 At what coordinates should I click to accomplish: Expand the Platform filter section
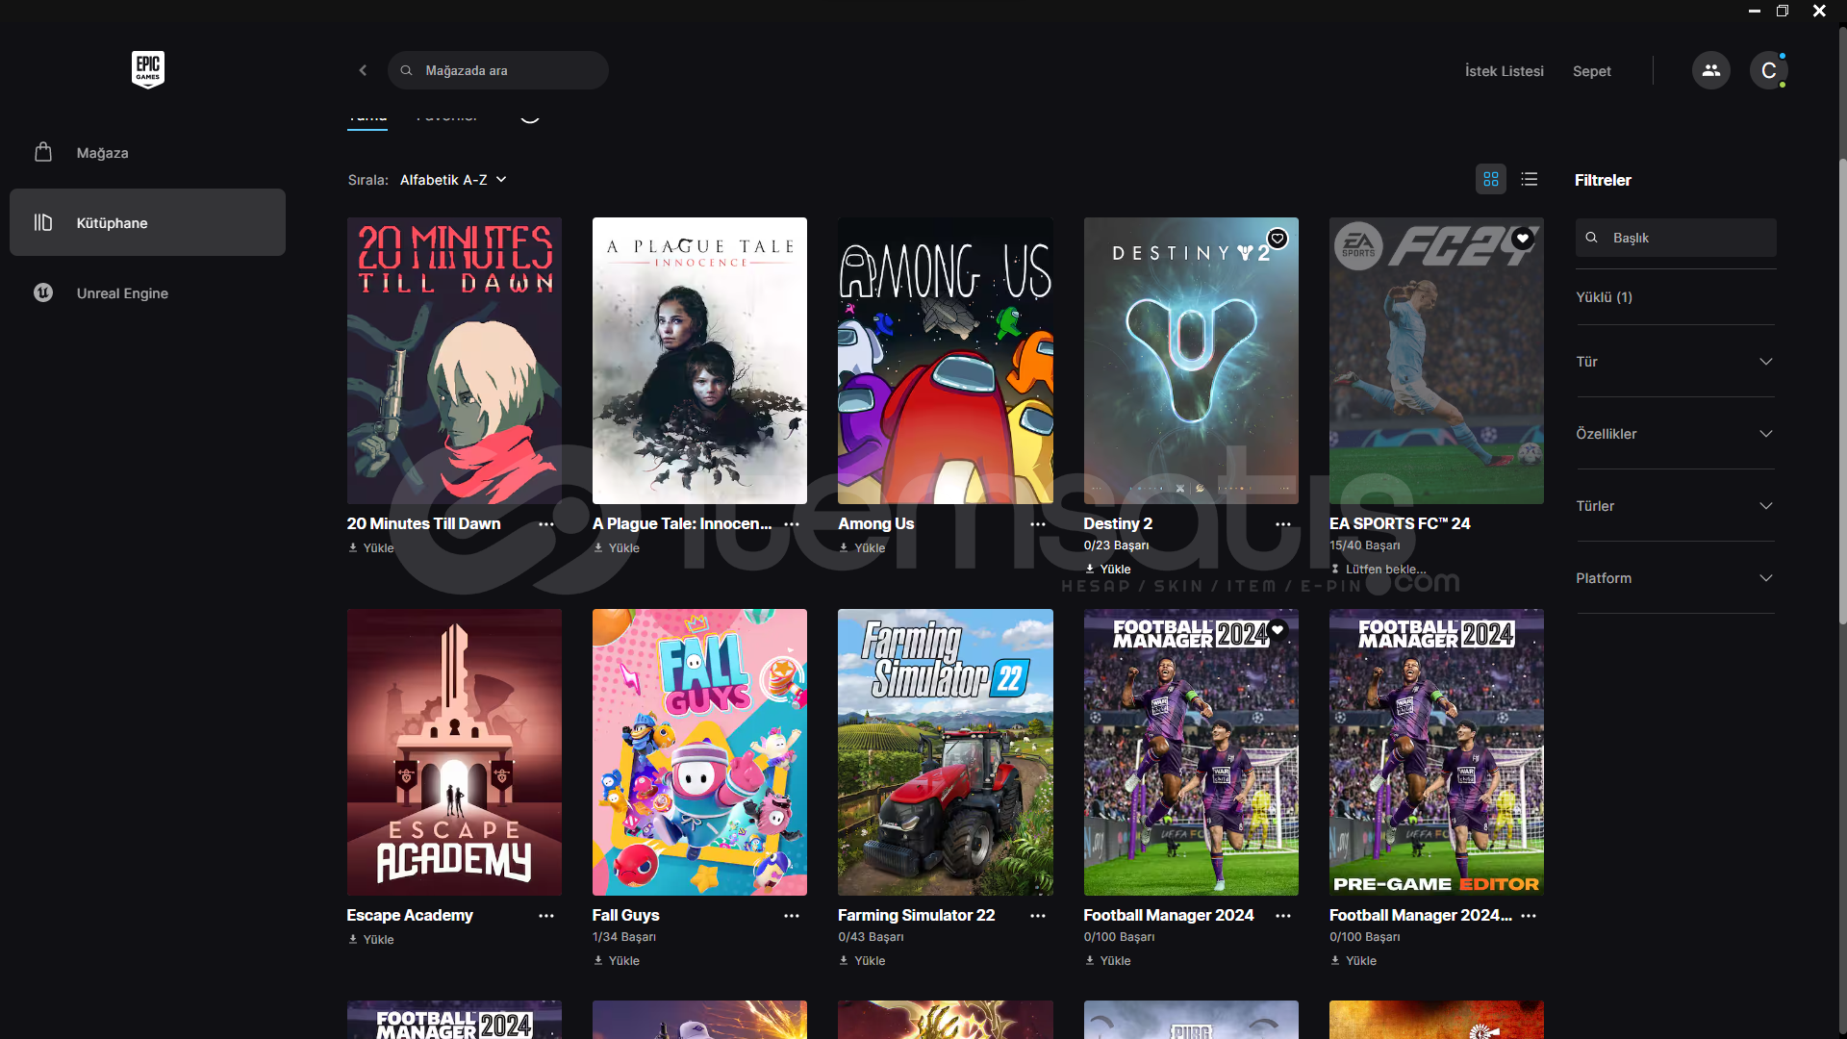point(1675,578)
